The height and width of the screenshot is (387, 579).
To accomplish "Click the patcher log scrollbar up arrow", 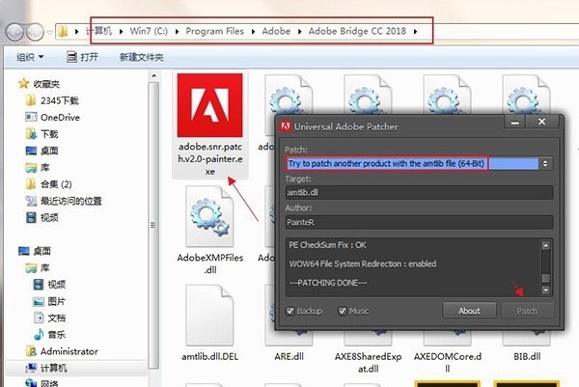I will 546,245.
